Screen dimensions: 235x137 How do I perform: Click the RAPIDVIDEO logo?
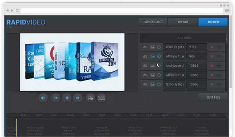[x=26, y=22]
